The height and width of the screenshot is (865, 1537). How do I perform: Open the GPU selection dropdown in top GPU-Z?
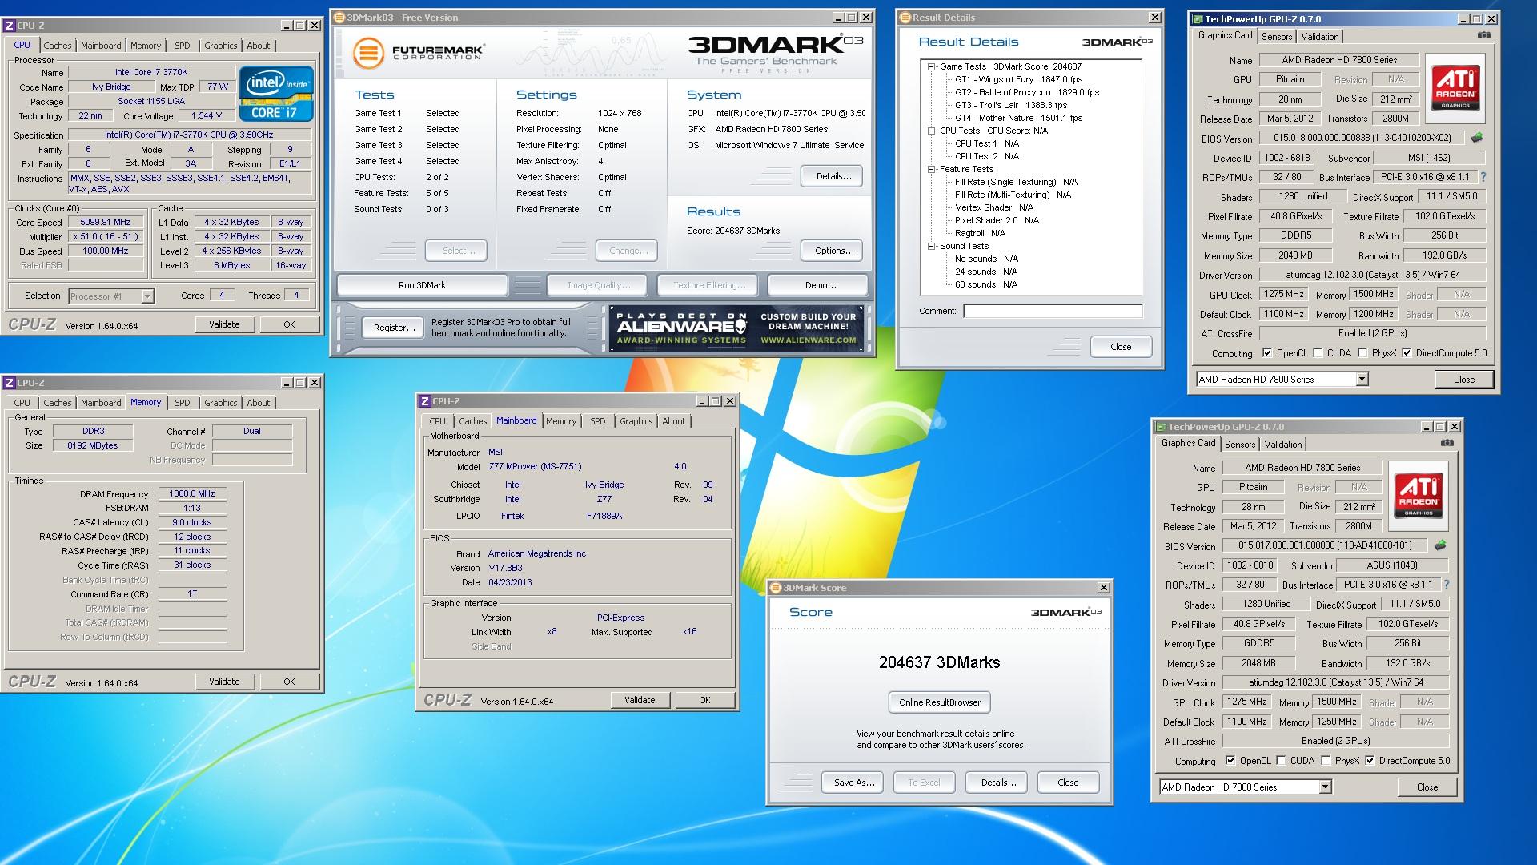coord(1362,380)
